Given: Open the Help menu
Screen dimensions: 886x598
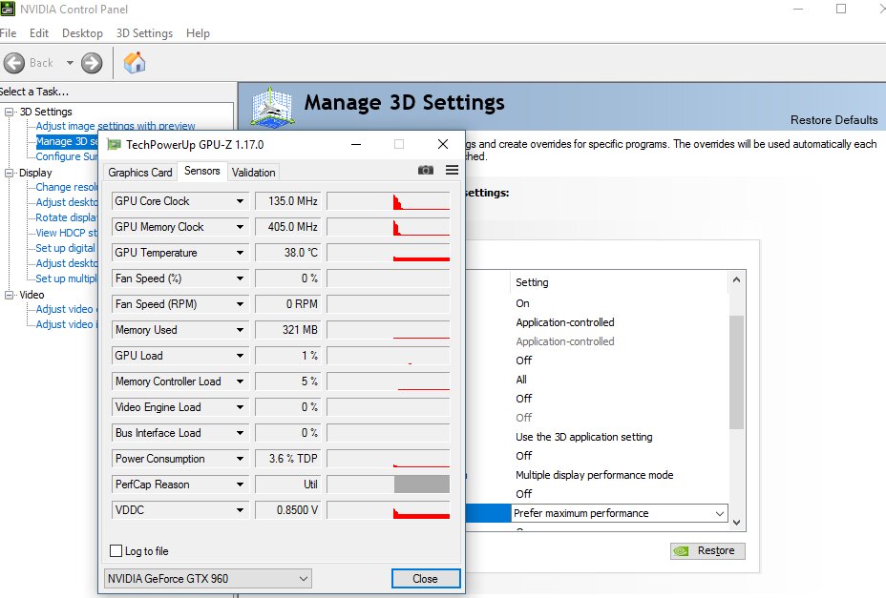Looking at the screenshot, I should [198, 33].
